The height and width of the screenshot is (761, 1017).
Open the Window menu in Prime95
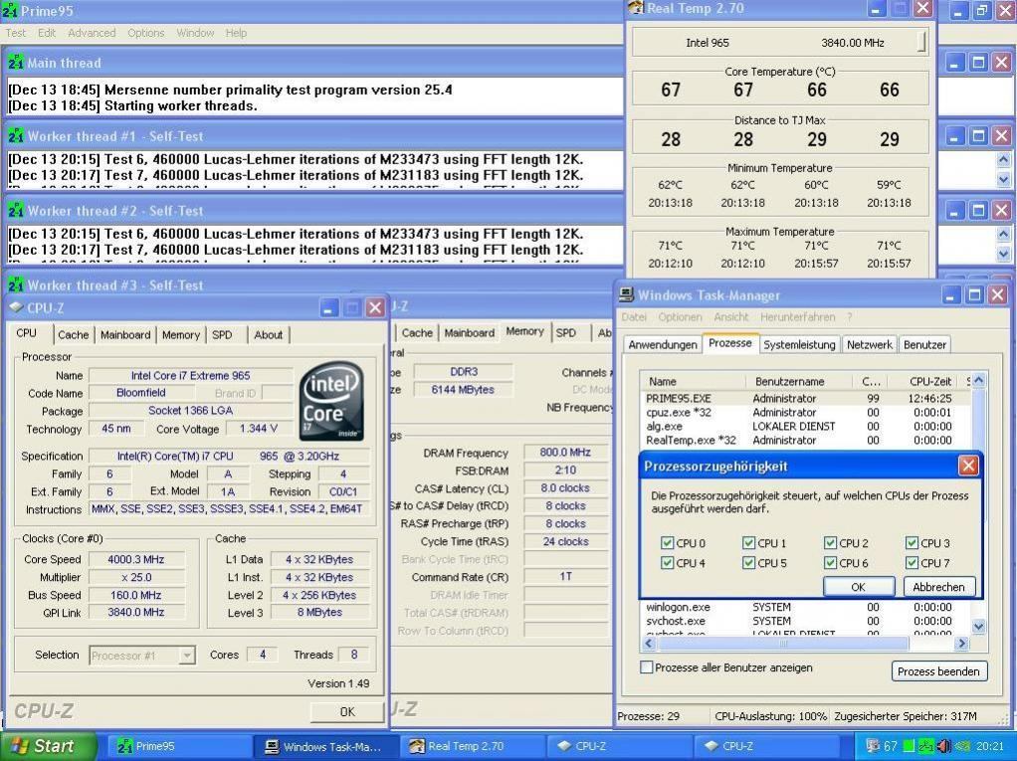195,33
